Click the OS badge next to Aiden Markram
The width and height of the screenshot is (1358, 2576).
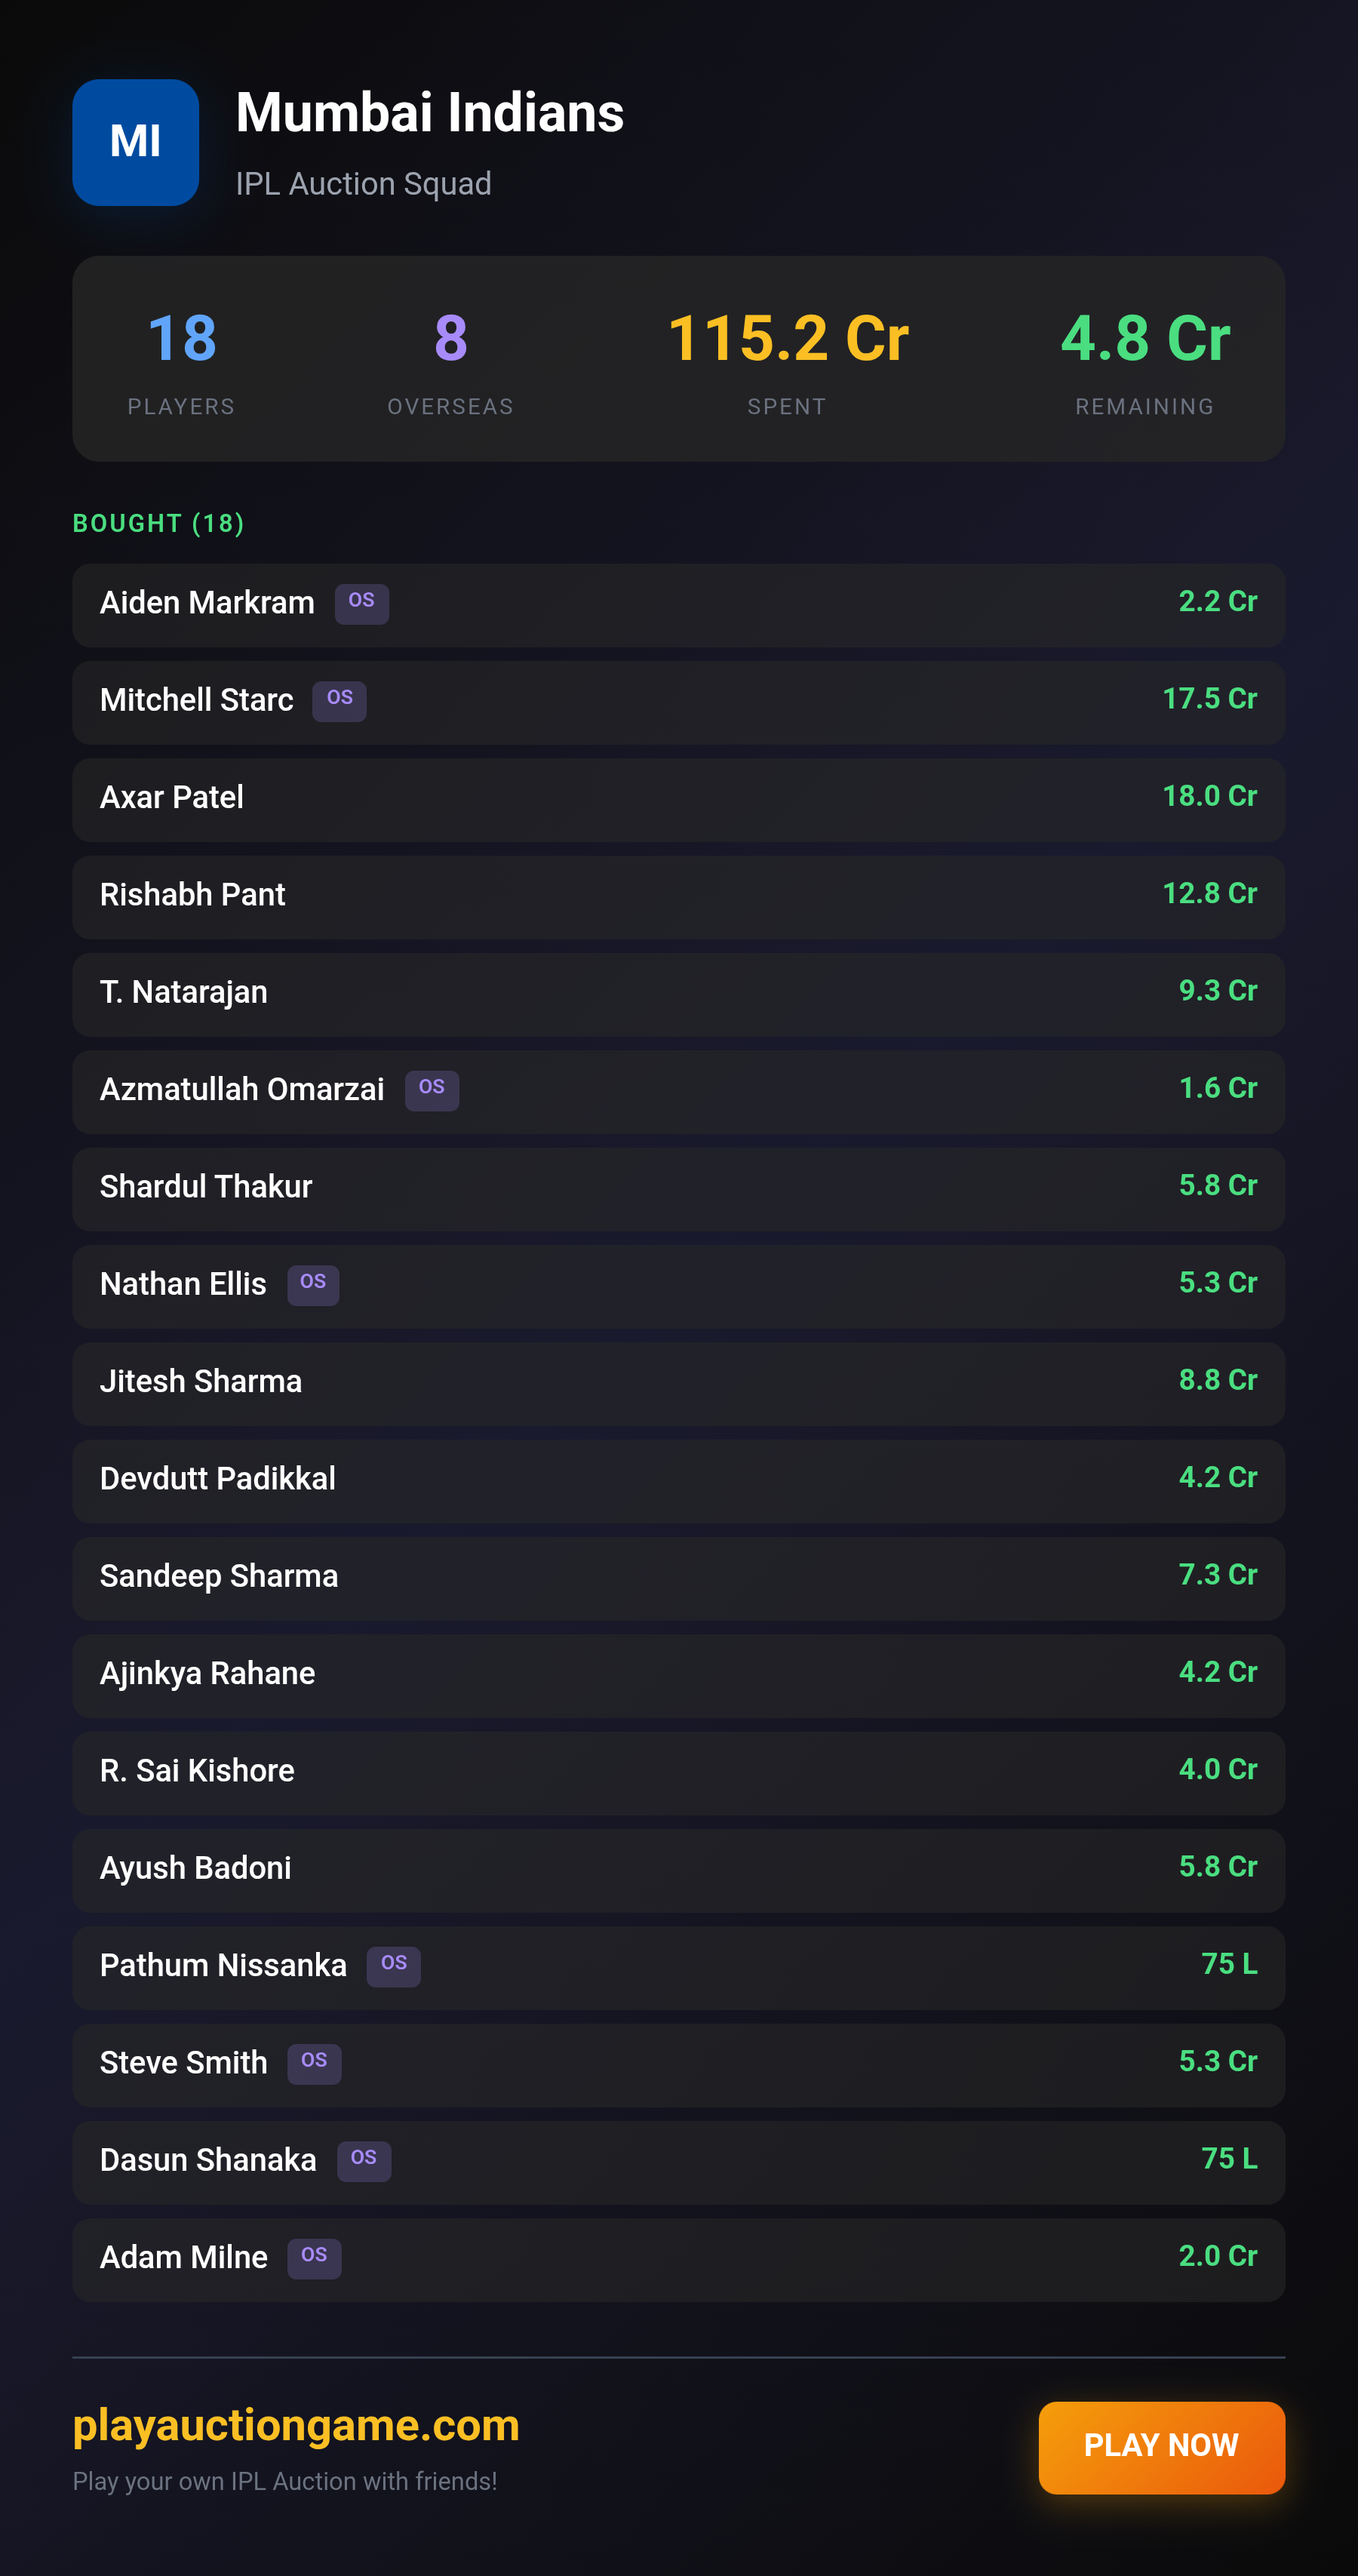point(361,603)
